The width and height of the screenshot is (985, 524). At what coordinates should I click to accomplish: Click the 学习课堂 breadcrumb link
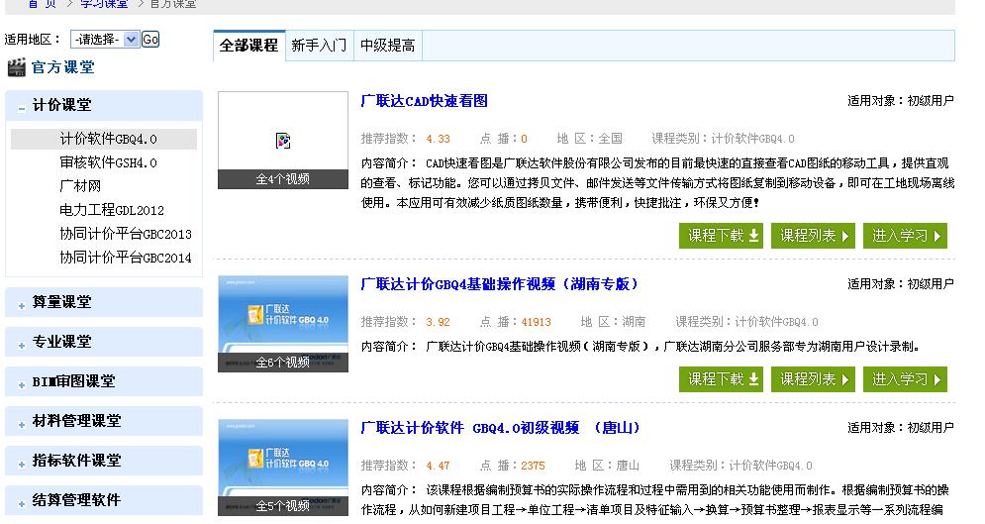click(104, 4)
